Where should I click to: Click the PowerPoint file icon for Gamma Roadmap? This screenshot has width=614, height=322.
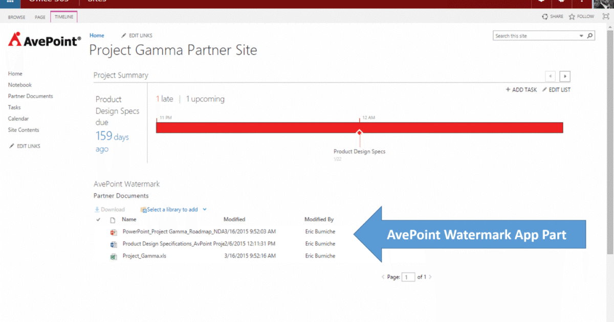(x=114, y=232)
